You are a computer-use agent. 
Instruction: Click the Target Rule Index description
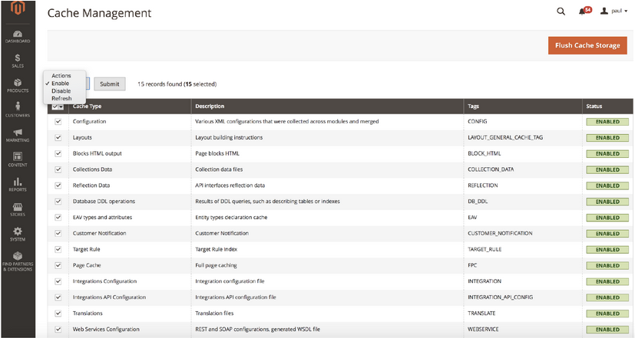216,249
